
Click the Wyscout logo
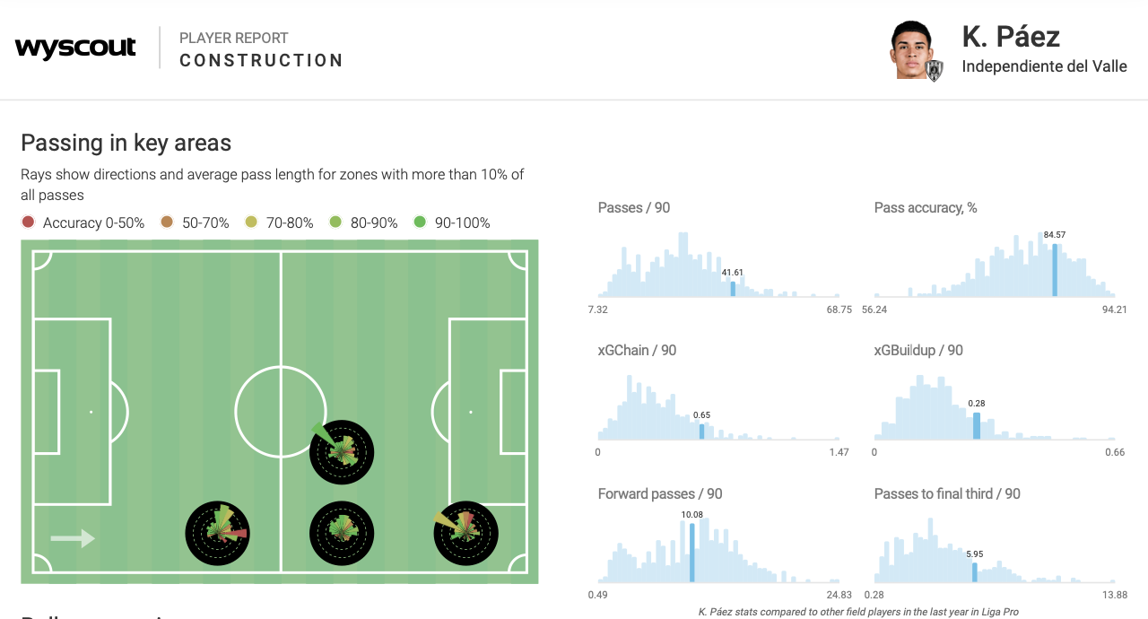tap(75, 48)
